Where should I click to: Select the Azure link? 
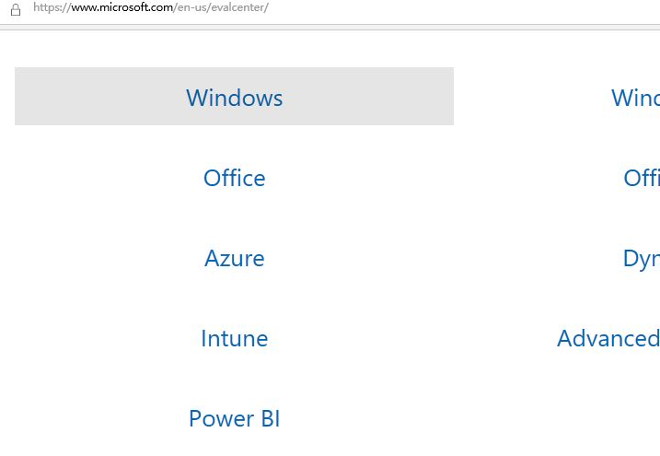click(234, 258)
